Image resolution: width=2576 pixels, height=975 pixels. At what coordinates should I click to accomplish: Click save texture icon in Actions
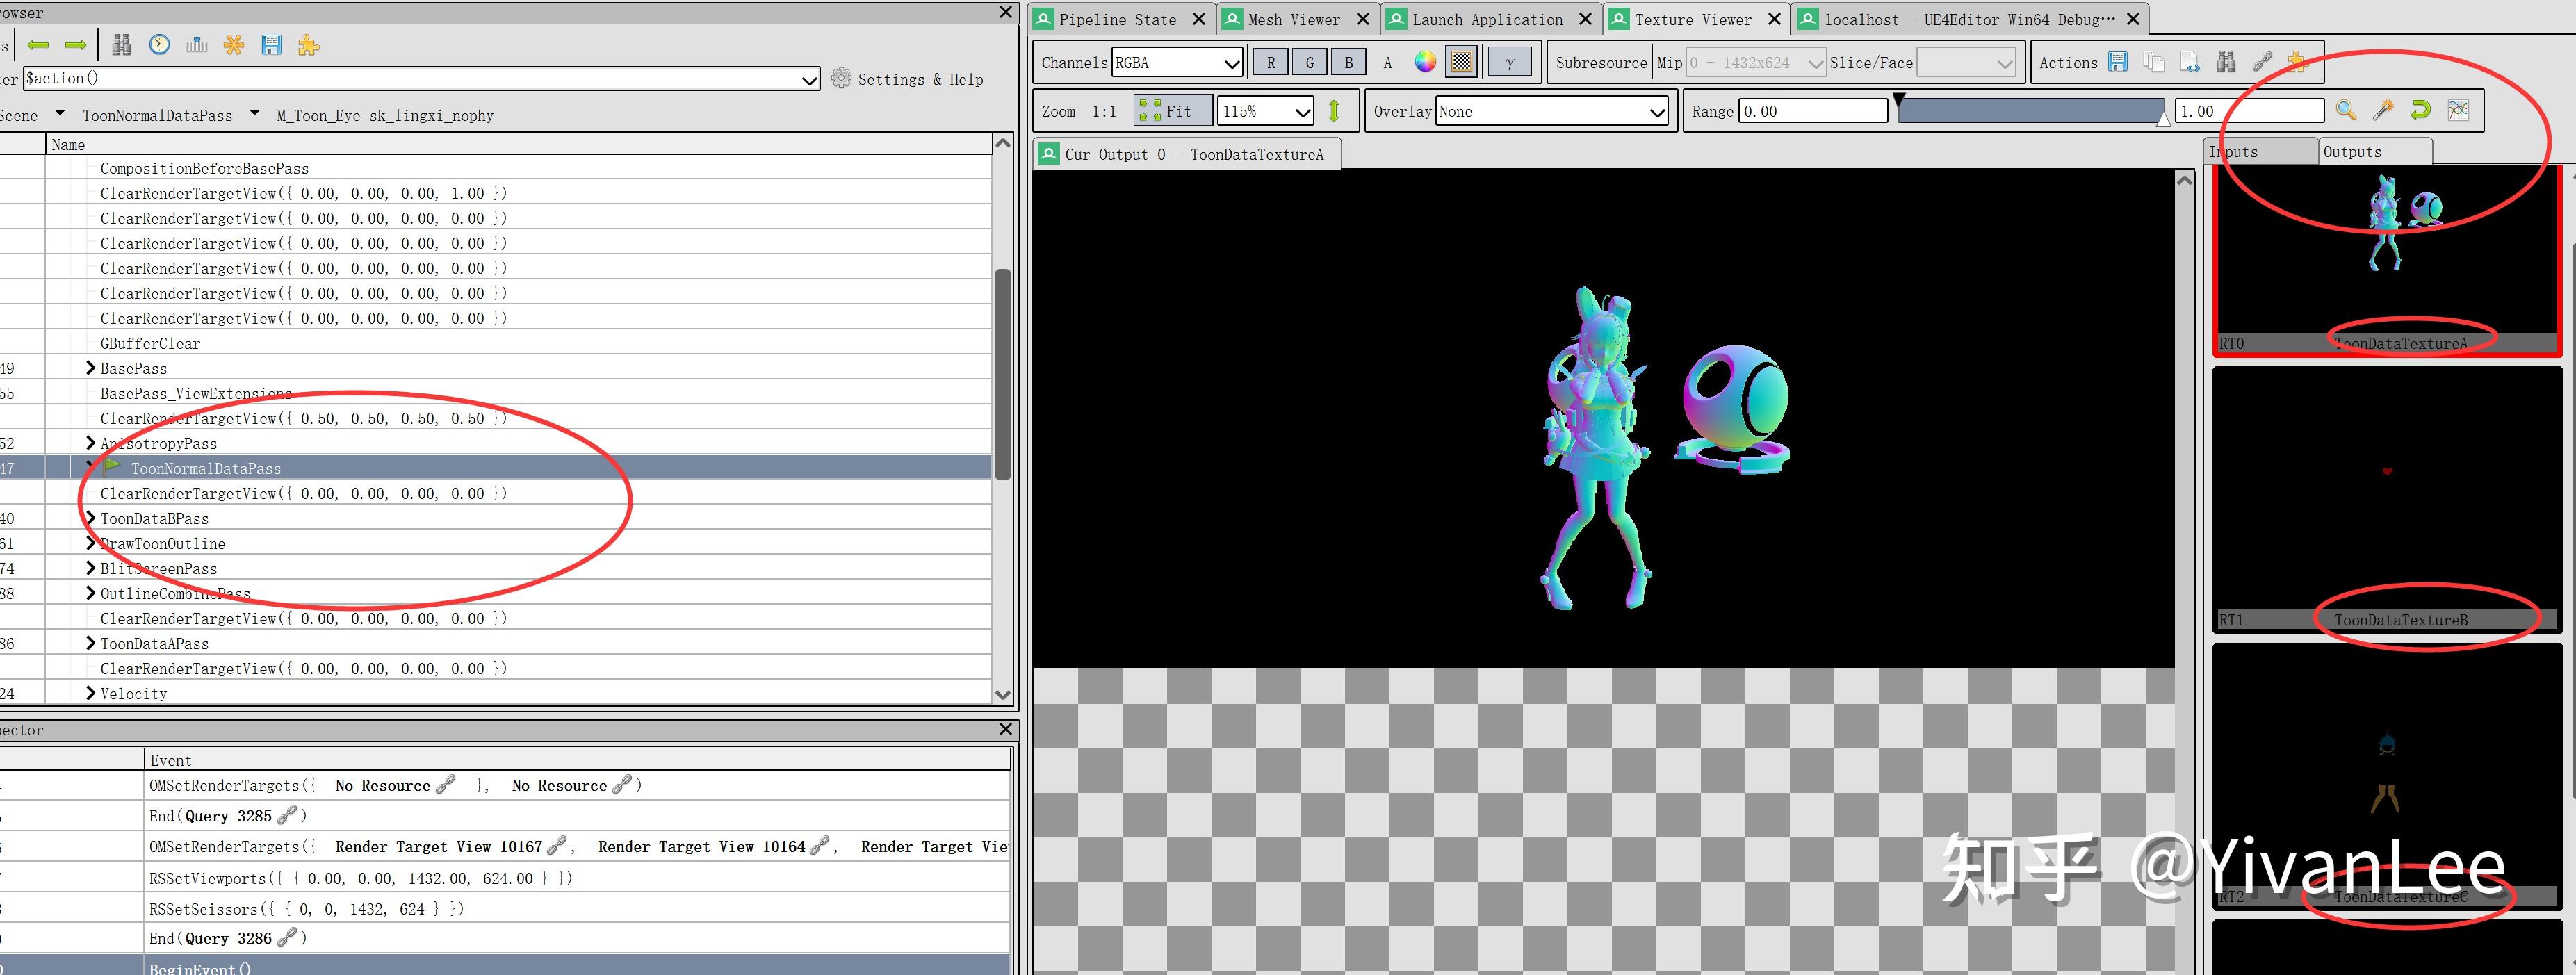click(2117, 62)
